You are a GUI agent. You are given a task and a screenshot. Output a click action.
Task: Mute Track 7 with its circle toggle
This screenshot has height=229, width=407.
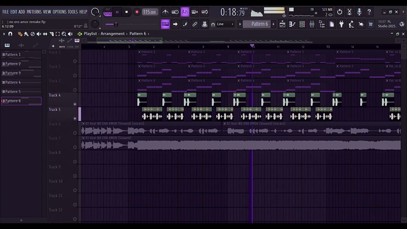click(x=75, y=147)
